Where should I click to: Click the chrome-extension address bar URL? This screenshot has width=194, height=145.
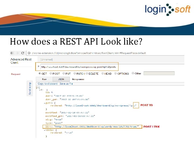89,53
